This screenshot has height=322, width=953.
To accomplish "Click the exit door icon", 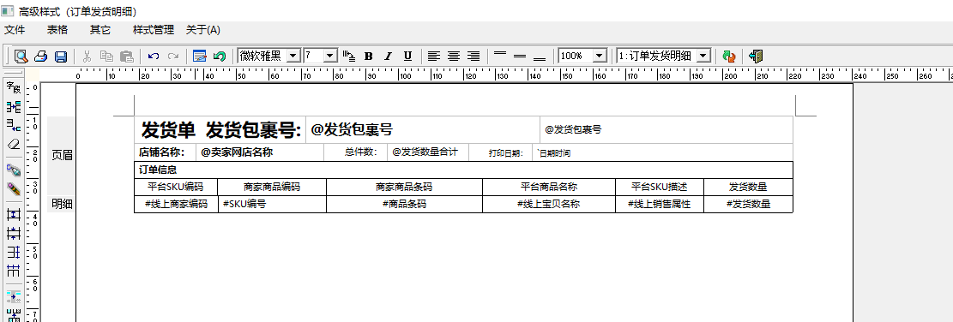I will pyautogui.click(x=756, y=57).
